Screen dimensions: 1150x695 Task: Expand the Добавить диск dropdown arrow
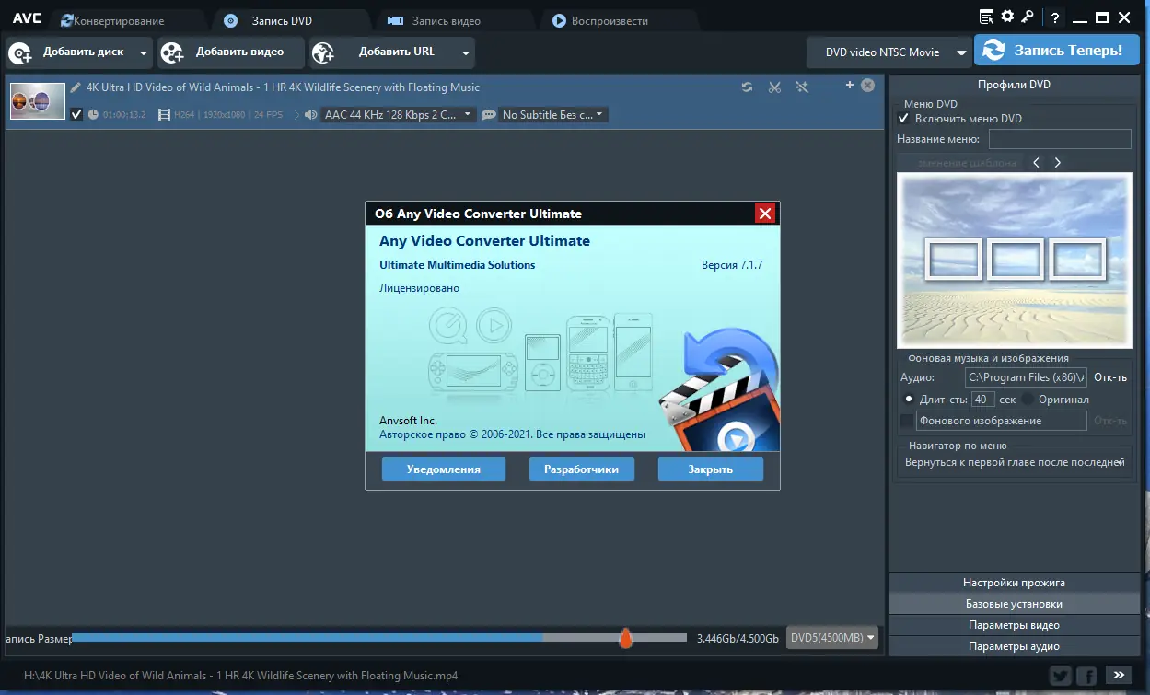click(x=143, y=53)
